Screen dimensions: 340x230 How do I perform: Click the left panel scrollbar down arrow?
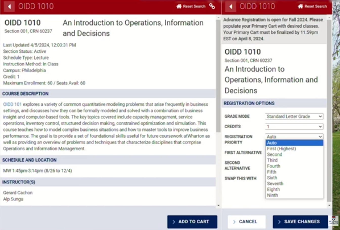[x=218, y=205]
